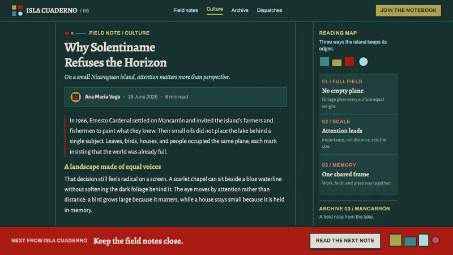This screenshot has height=255, width=453.
Task: Open the Isla Cuaderno site title link
Action: click(52, 11)
